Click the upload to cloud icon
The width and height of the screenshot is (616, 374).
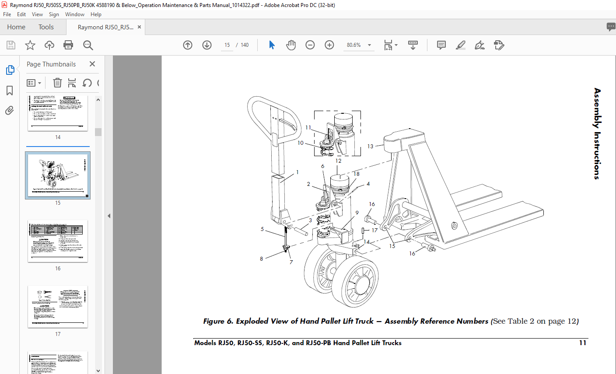point(49,45)
